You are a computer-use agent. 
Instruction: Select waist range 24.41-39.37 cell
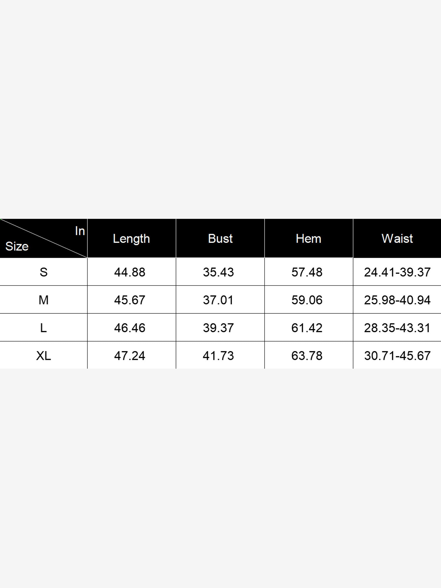pos(397,272)
